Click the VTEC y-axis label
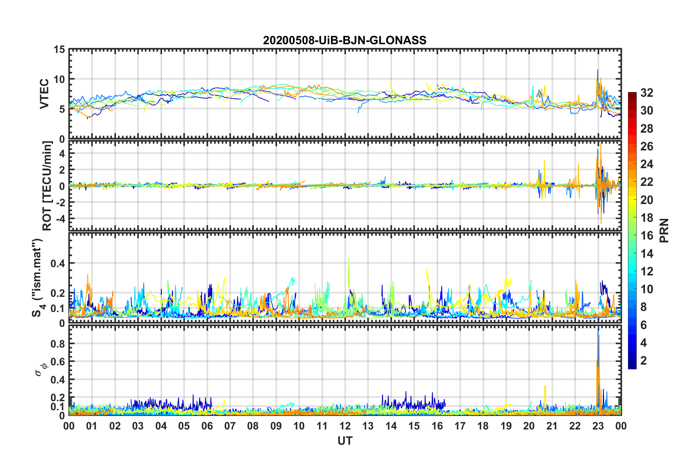 click(x=44, y=94)
